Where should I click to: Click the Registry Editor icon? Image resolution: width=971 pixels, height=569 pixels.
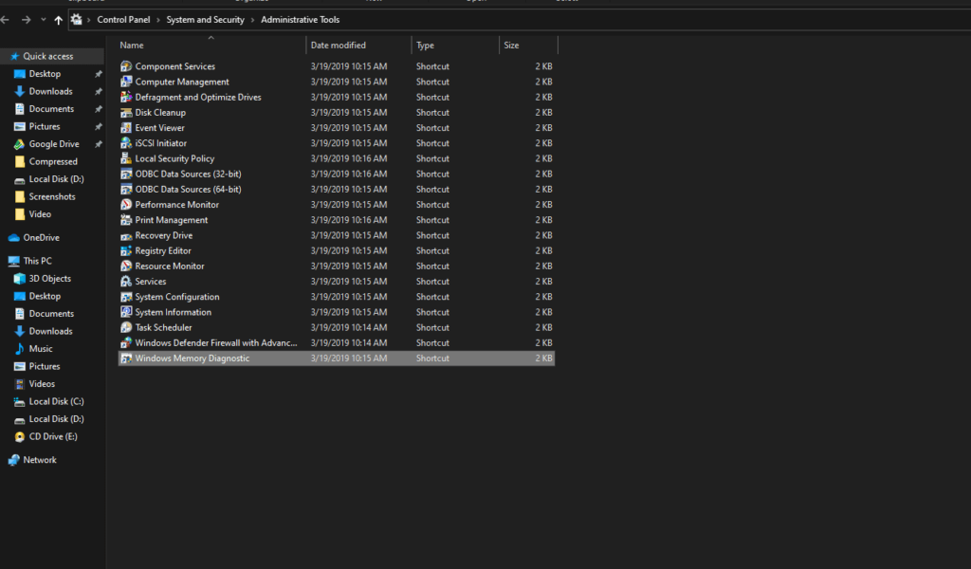point(126,250)
